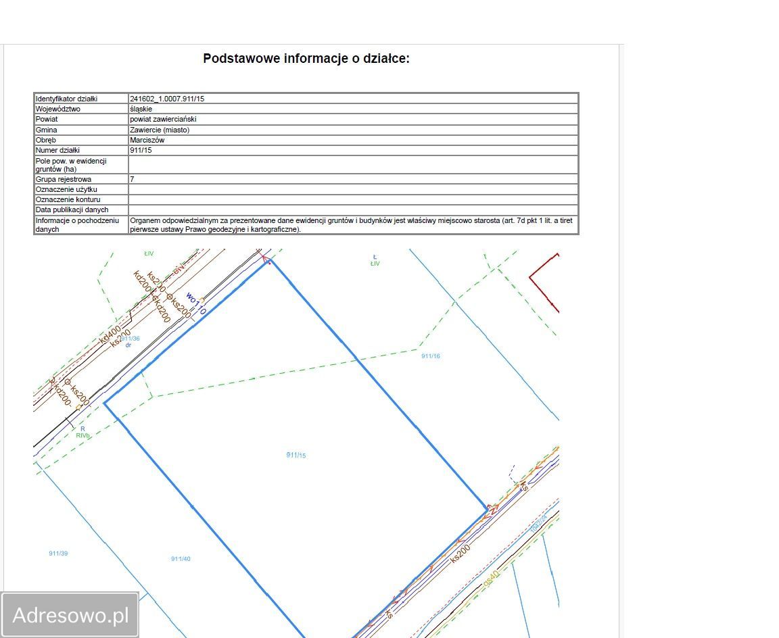Click the 'ks200' label by the southeast road
The height and width of the screenshot is (638, 779).
coord(460,554)
